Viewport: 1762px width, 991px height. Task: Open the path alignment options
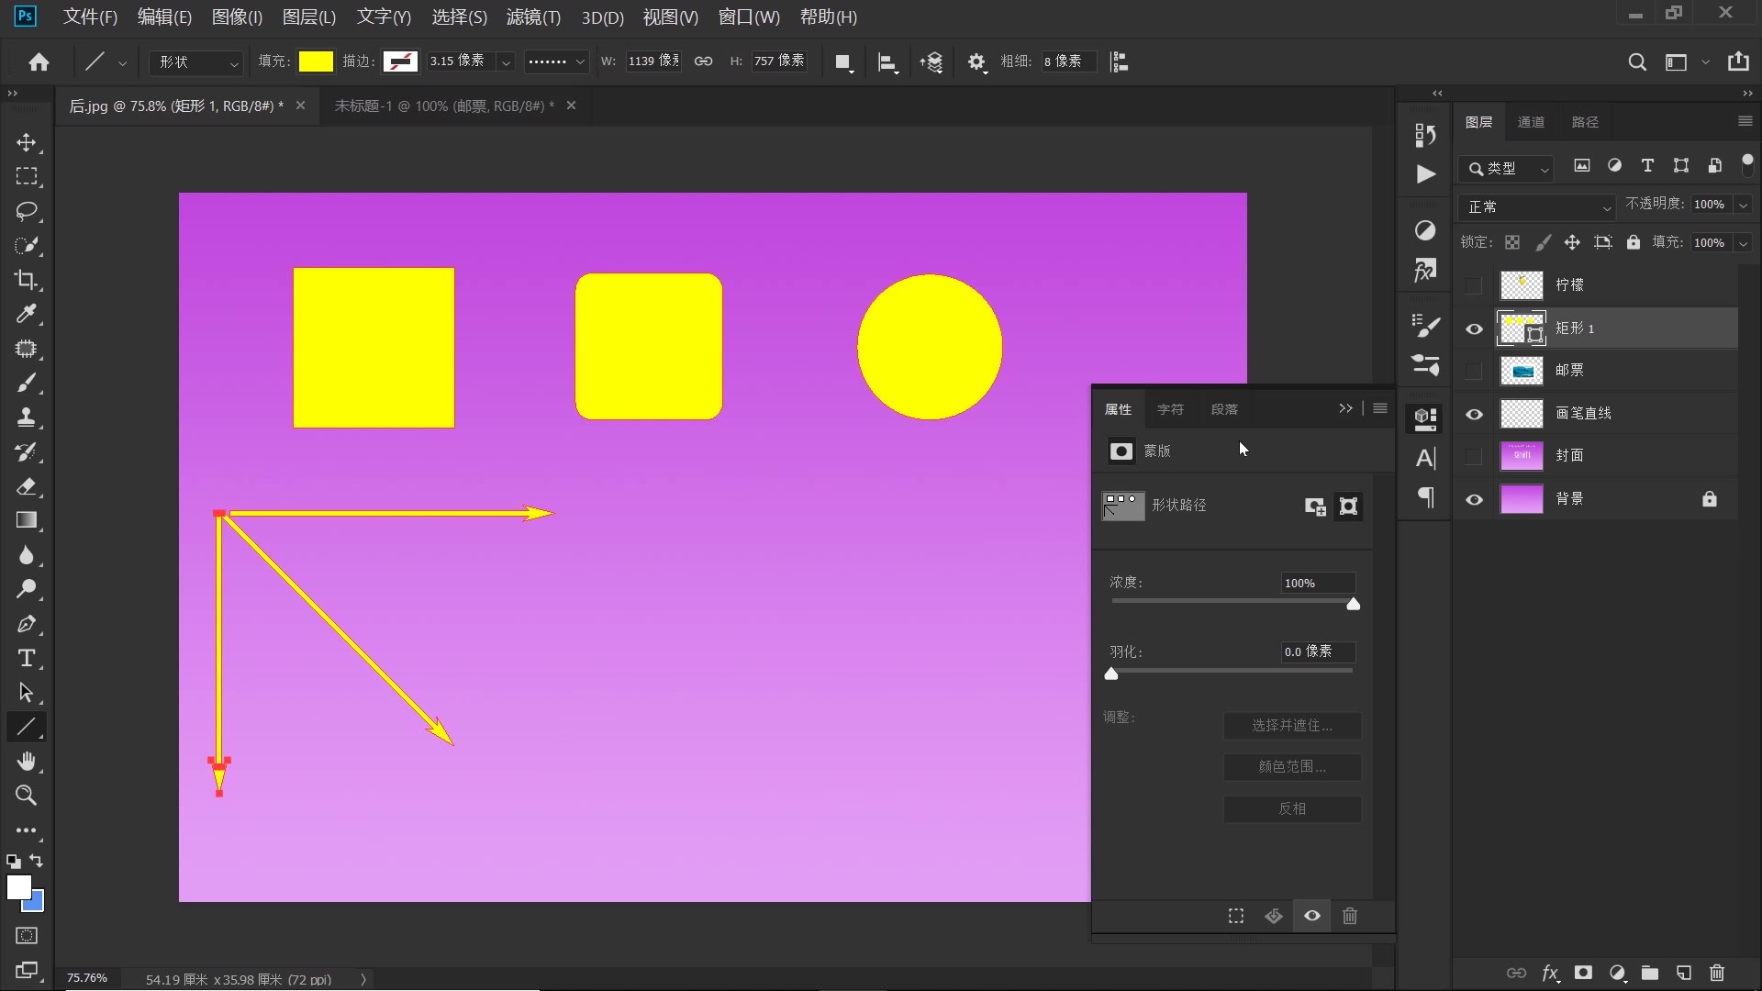tap(887, 62)
